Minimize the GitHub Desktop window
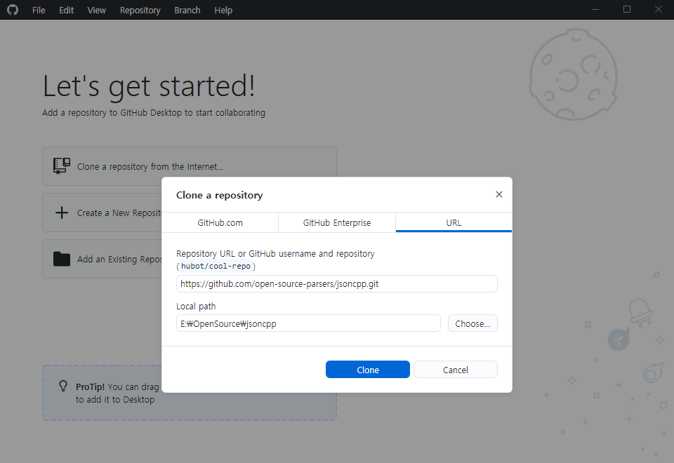674x463 pixels. pos(595,9)
